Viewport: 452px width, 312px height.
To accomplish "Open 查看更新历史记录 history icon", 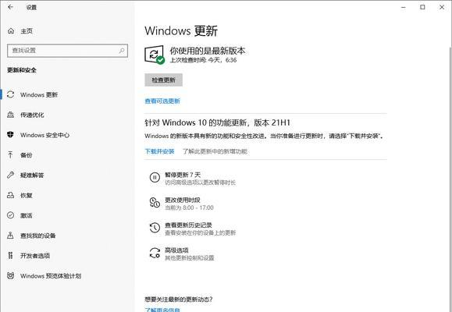I will (x=155, y=228).
